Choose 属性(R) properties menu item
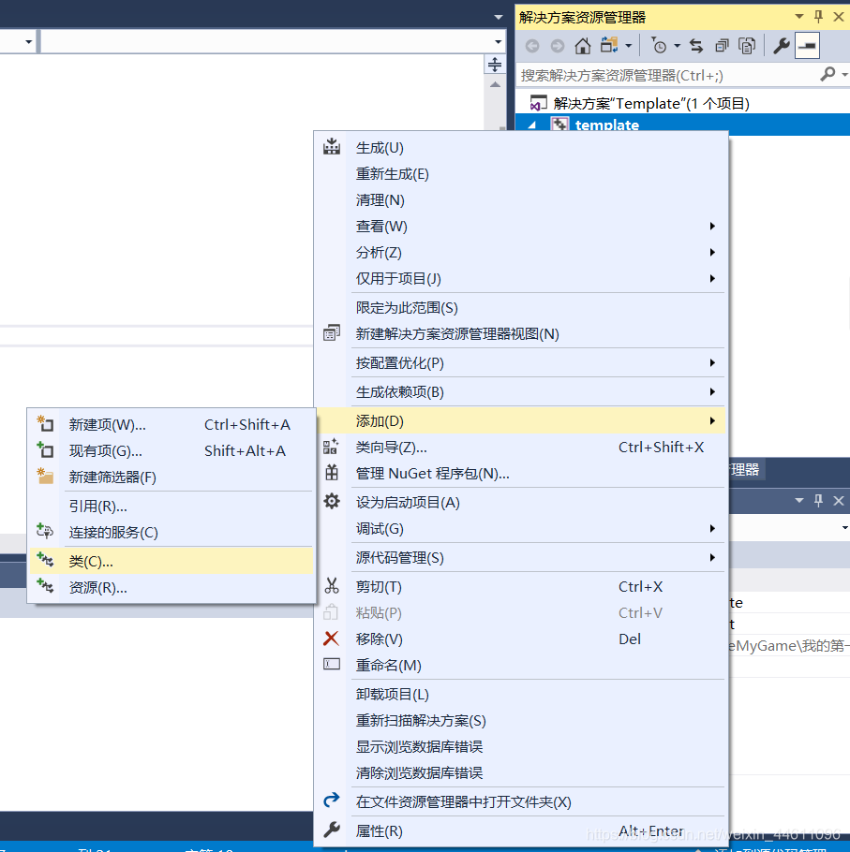The width and height of the screenshot is (850, 852). (520, 830)
